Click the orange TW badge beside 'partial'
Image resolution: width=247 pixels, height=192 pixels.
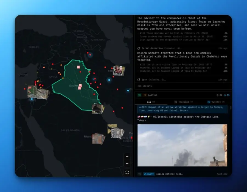click(x=145, y=95)
